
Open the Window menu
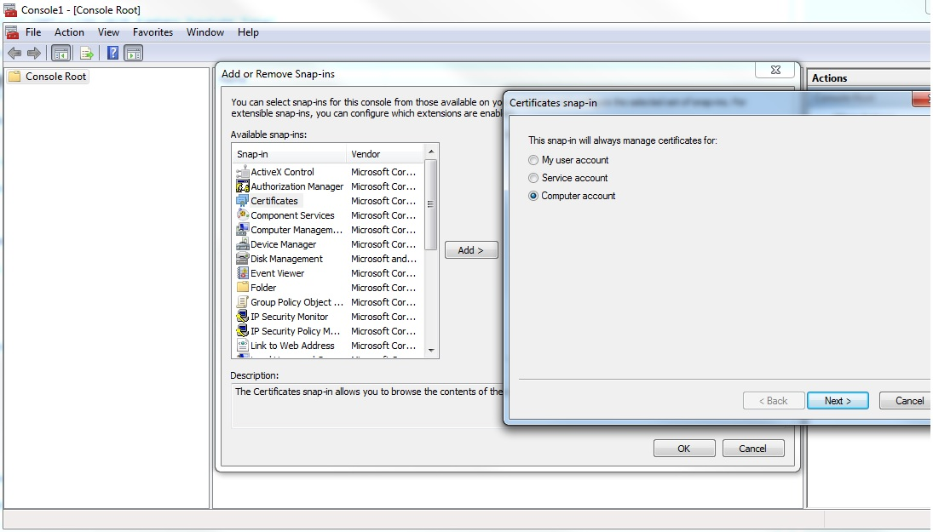205,32
